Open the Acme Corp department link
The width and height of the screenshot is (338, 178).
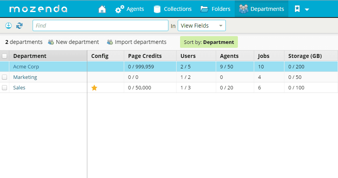click(x=26, y=67)
